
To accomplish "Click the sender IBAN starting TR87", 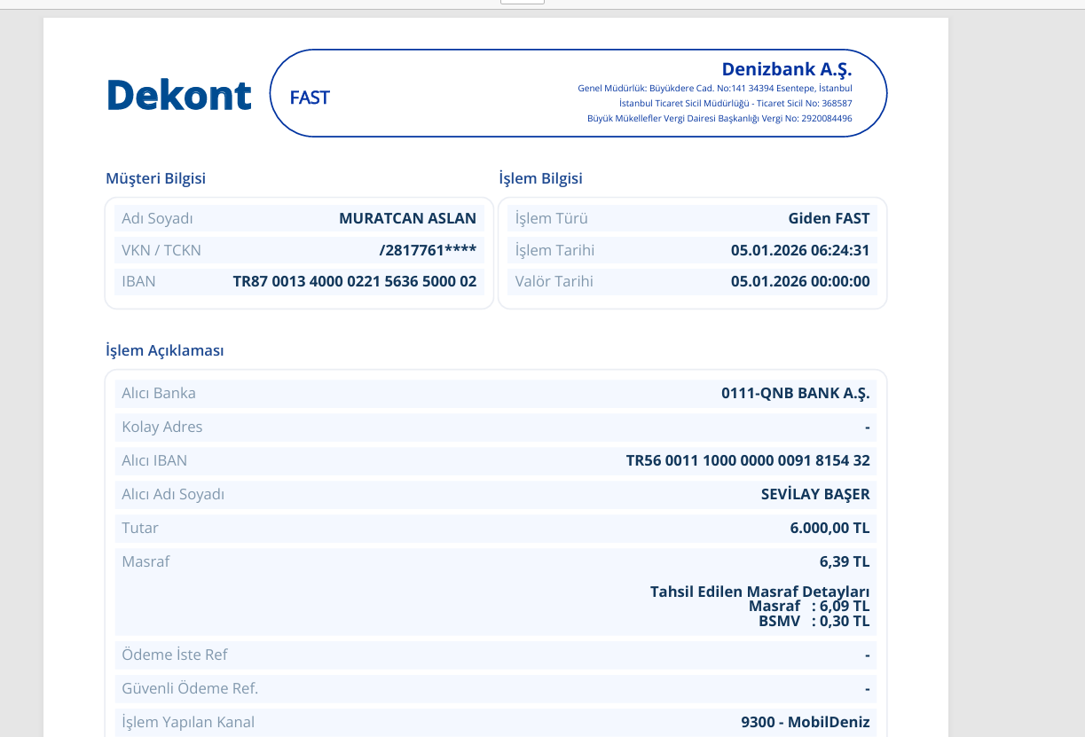I will pyautogui.click(x=355, y=281).
